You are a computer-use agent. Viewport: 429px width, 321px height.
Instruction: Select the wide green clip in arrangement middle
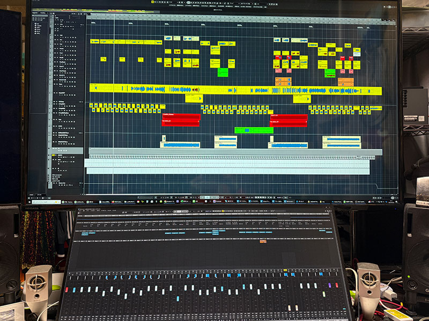254,130
